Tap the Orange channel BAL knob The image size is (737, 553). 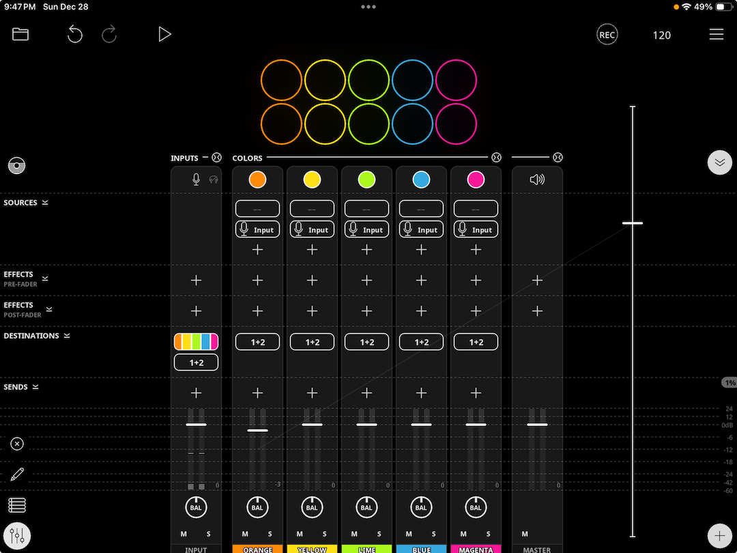257,507
